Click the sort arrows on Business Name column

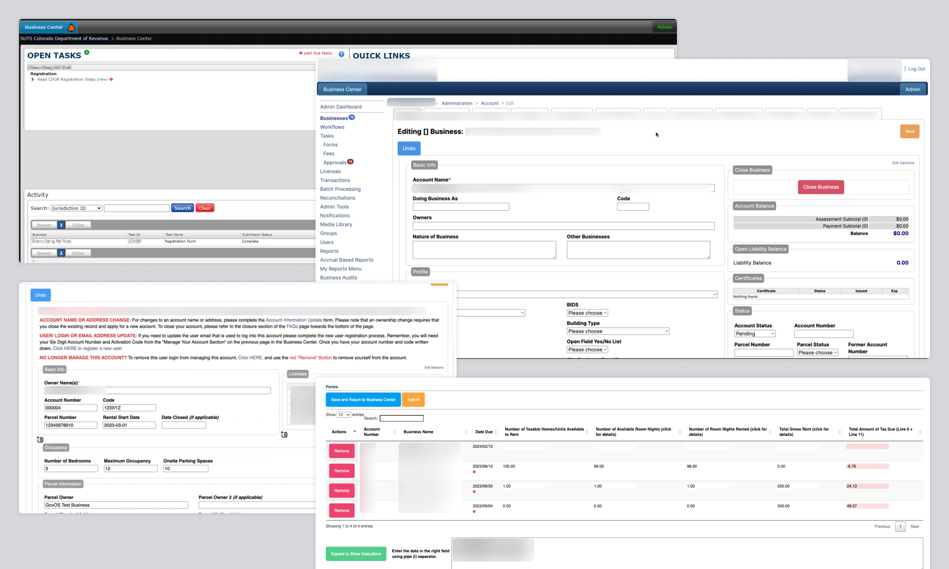point(466,432)
